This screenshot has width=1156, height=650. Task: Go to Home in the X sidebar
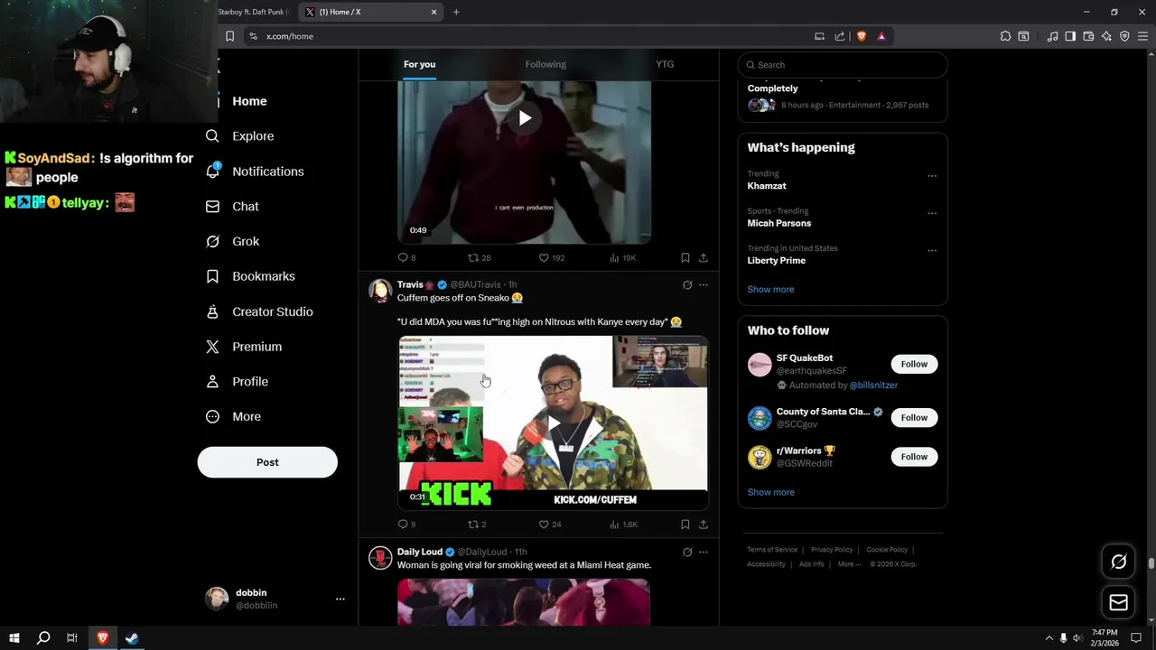[x=249, y=101]
